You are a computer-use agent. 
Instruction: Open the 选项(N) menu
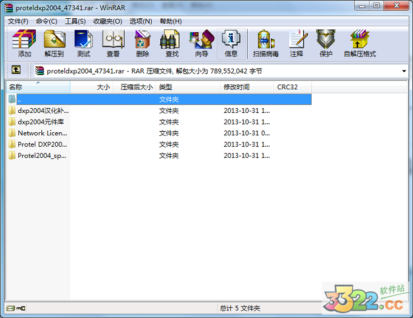point(141,21)
